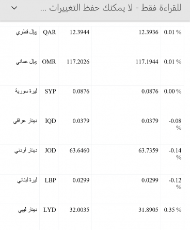Select the -0.14 % change cell
190x230 pixels.
[x=172, y=160]
